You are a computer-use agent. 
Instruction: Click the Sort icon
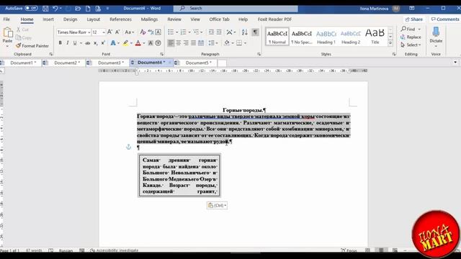(x=244, y=32)
